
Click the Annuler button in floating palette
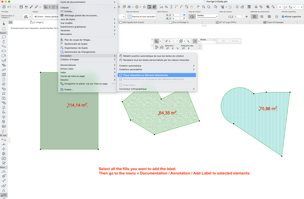pyautogui.click(x=235, y=41)
